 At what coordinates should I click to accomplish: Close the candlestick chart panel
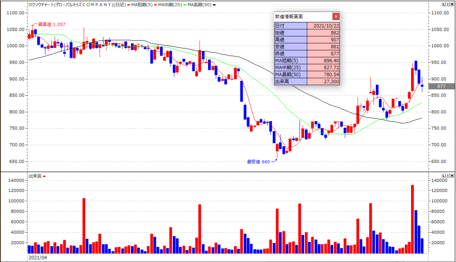(452, 4)
